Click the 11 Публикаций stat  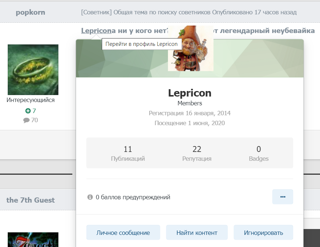click(x=128, y=153)
